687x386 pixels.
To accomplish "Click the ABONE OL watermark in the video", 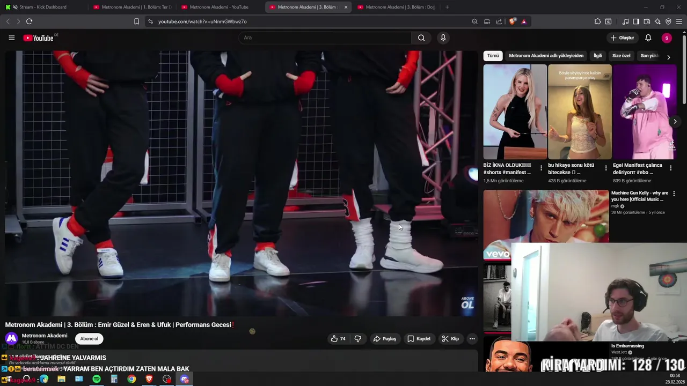I will point(467,302).
